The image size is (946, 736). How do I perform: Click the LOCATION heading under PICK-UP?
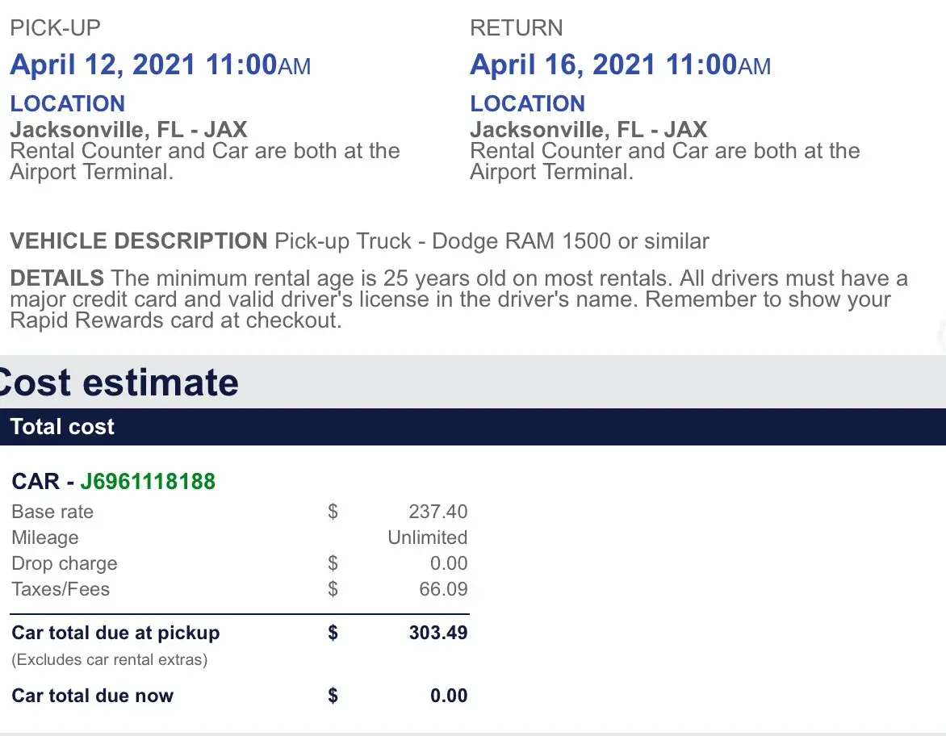68,104
